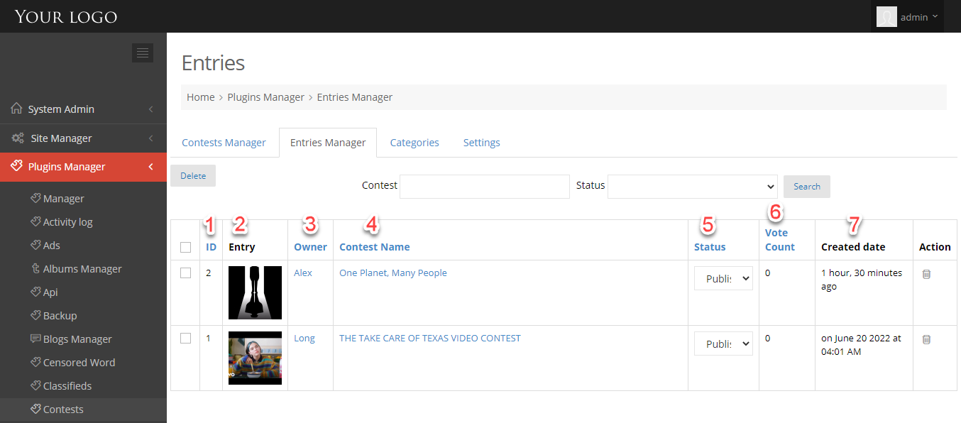The width and height of the screenshot is (961, 423).
Task: Click the Plugins Manager tag icon
Action: pos(18,167)
